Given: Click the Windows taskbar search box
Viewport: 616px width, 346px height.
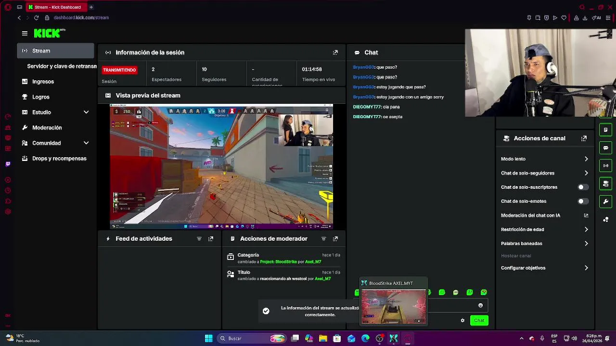Looking at the screenshot, I should click(252, 339).
